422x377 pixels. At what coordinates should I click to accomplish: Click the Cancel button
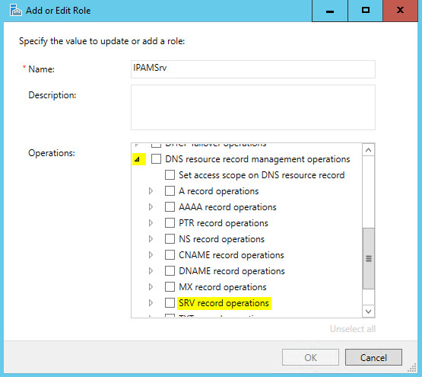(373, 358)
